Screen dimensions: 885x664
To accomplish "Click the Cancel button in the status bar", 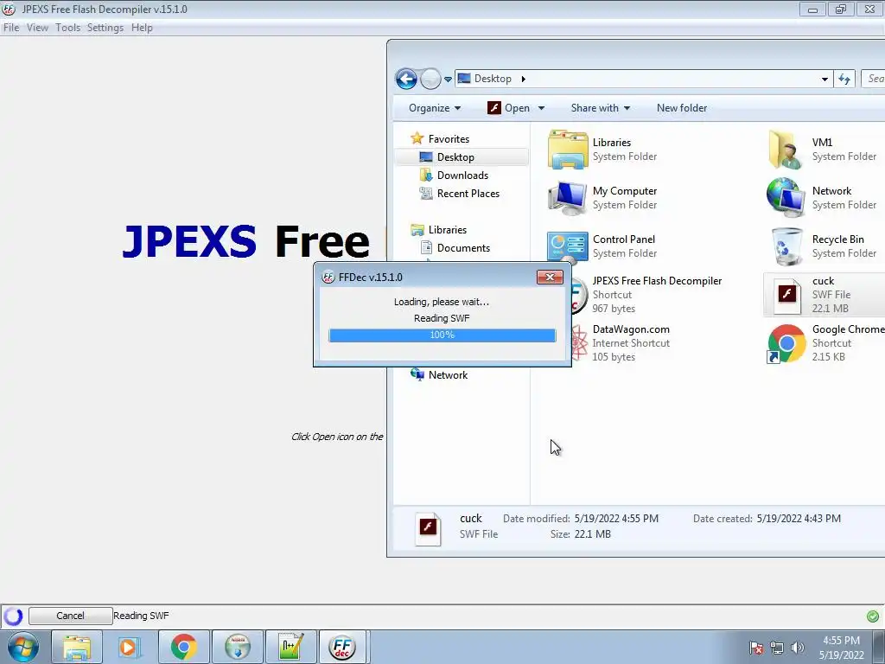I will pyautogui.click(x=70, y=616).
